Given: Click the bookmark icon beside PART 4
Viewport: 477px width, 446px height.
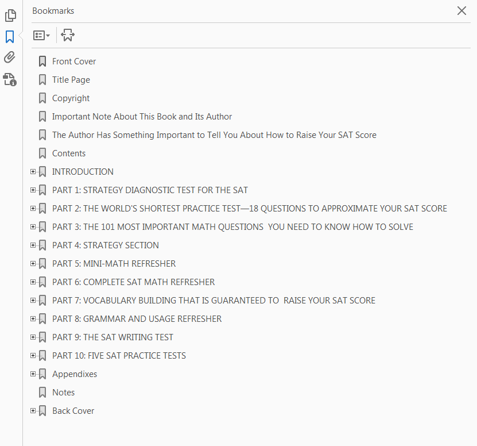Looking at the screenshot, I should point(42,245).
